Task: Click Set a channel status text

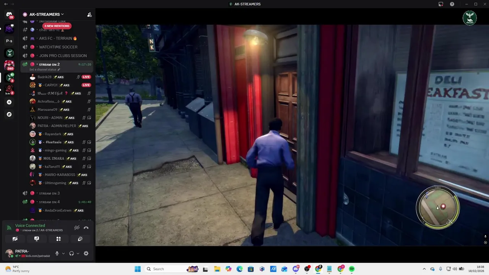Action: coord(43,70)
